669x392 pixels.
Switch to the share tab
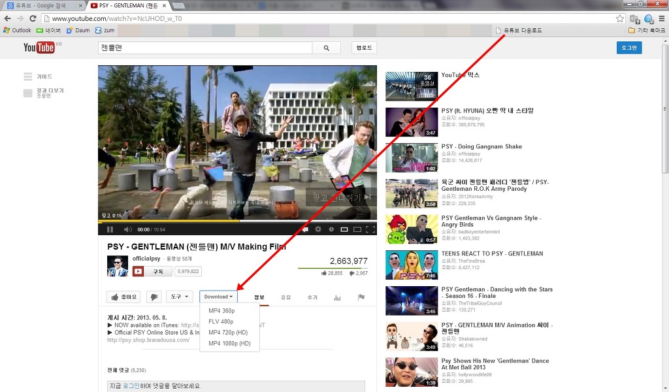[x=286, y=297]
